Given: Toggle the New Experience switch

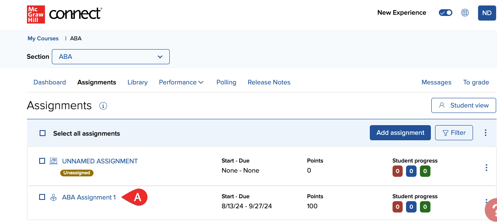Looking at the screenshot, I should (x=445, y=13).
